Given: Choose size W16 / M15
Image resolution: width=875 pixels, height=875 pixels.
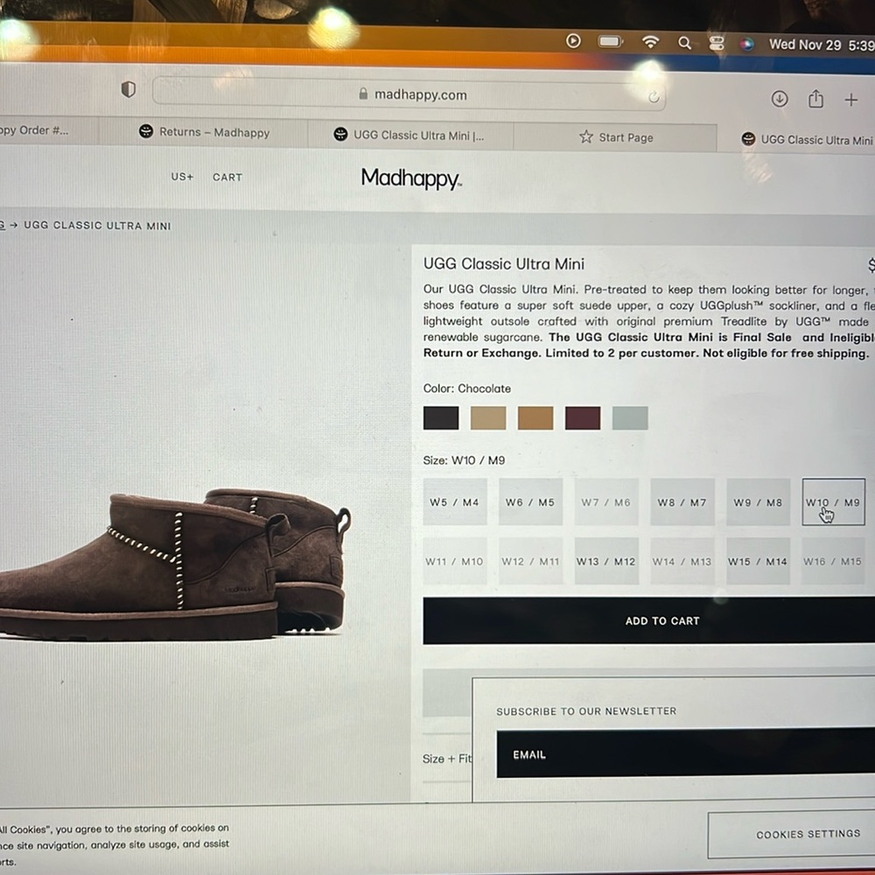Looking at the screenshot, I should pyautogui.click(x=833, y=562).
